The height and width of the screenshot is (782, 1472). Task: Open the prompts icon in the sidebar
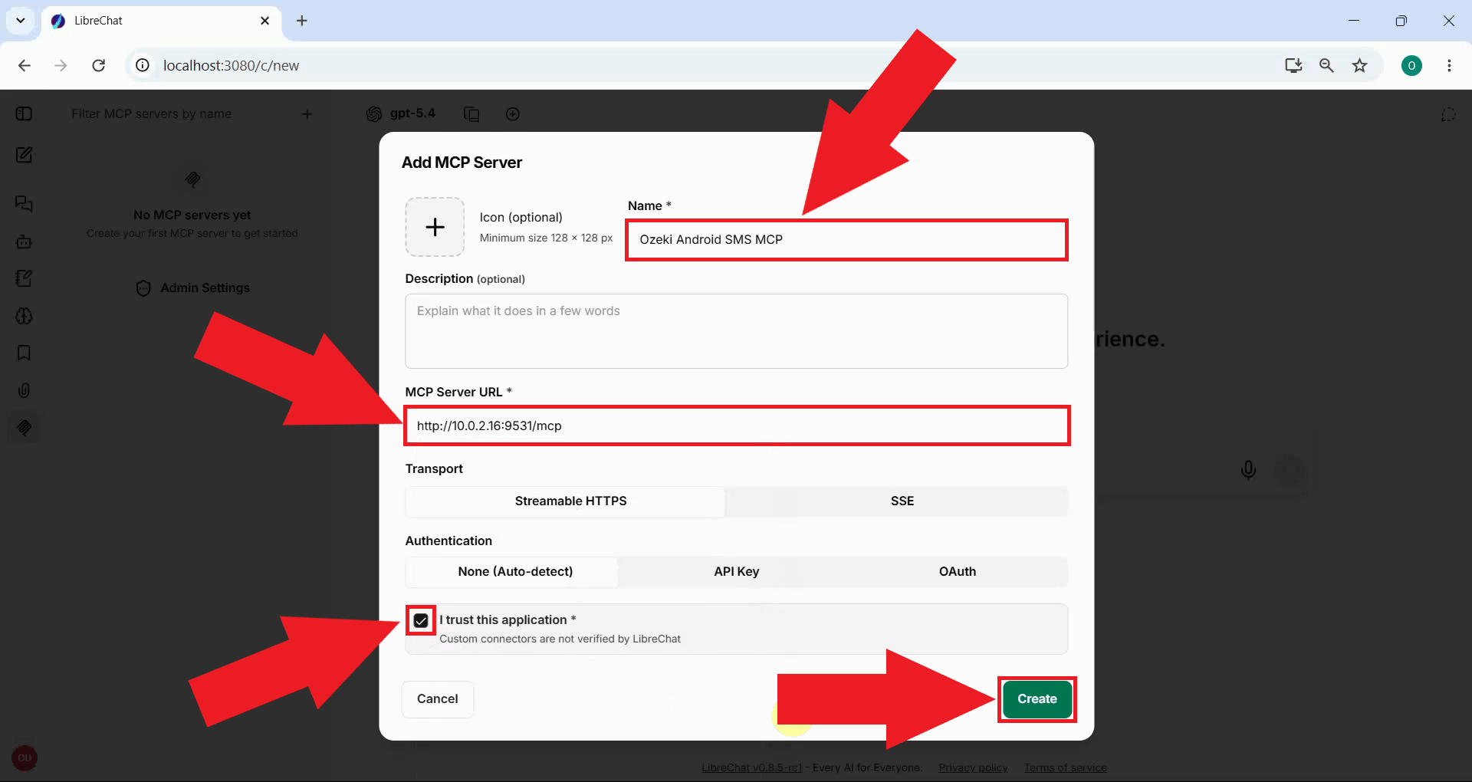tap(24, 278)
